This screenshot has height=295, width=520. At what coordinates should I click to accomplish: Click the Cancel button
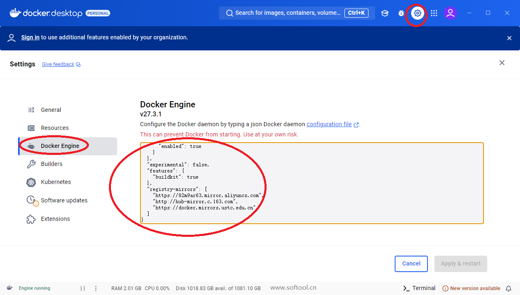tap(411, 264)
